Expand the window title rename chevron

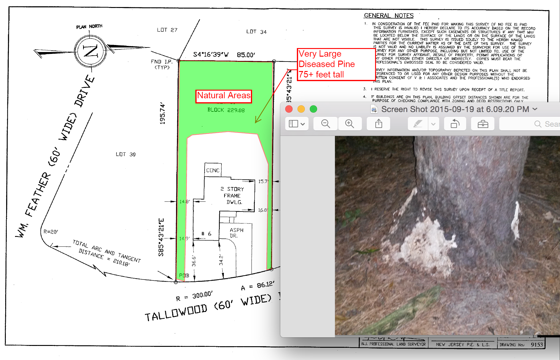coord(535,109)
